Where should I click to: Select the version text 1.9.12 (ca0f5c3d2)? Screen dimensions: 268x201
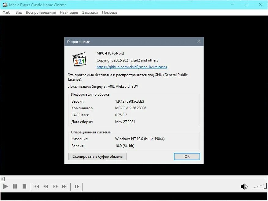pos(129,101)
